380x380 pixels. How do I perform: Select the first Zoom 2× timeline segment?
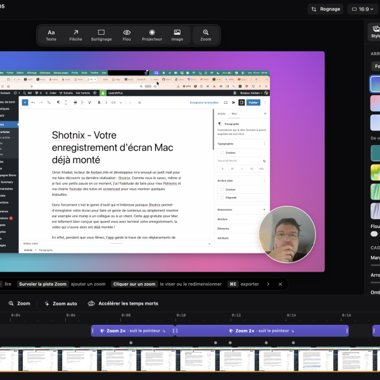[x=133, y=331]
